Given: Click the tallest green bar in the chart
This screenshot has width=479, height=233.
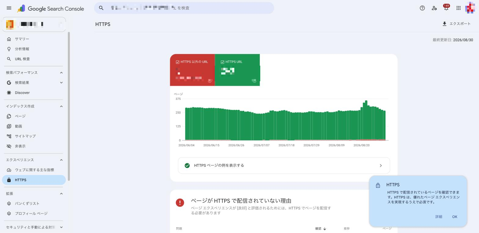Looking at the screenshot, I should [x=366, y=120].
